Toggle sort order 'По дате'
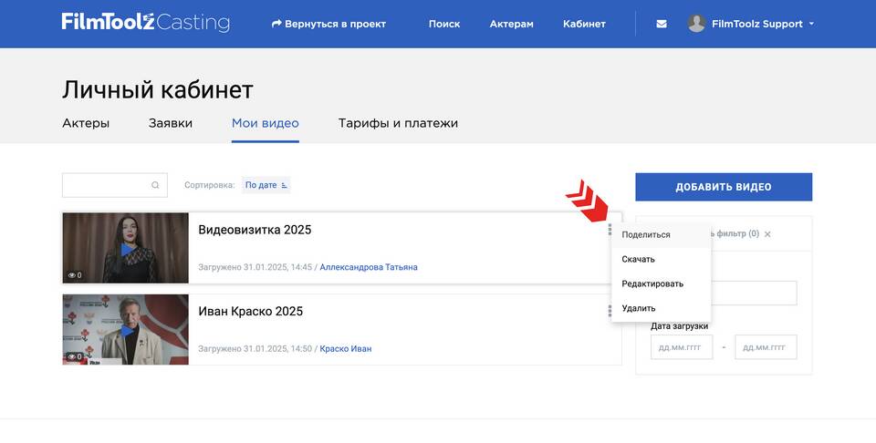 click(266, 185)
